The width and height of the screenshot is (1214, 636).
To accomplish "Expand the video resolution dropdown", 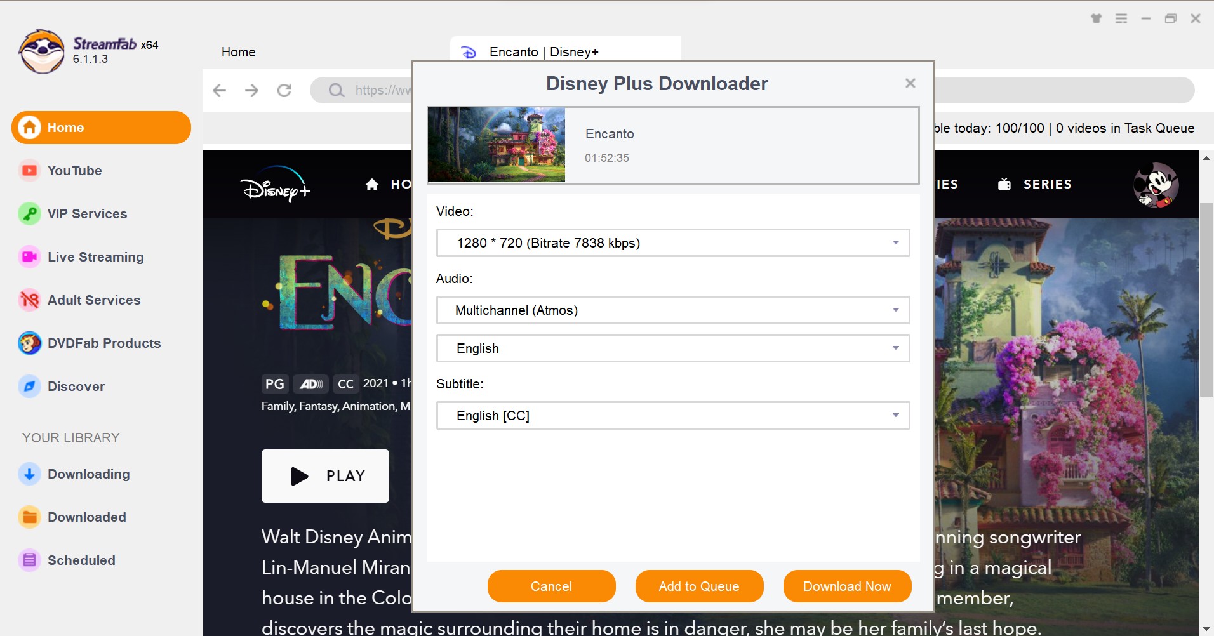I will point(673,243).
